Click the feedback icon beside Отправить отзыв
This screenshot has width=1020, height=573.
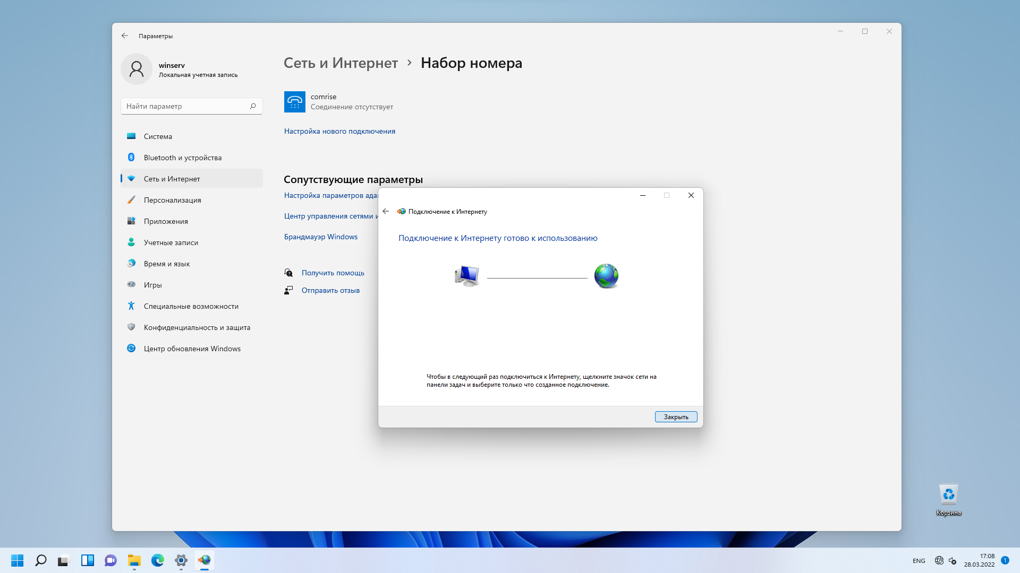288,290
